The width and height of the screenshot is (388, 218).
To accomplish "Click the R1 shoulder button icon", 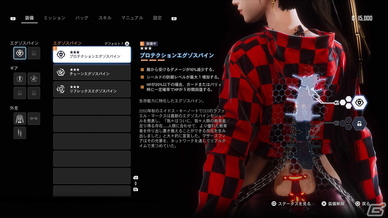I will (x=174, y=19).
